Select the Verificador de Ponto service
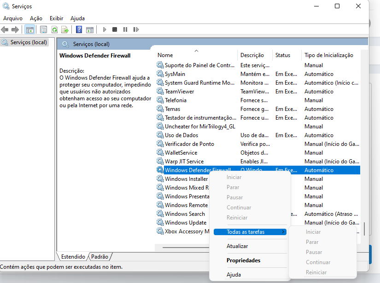Screen dimensions: 380x283 [258, 144]
